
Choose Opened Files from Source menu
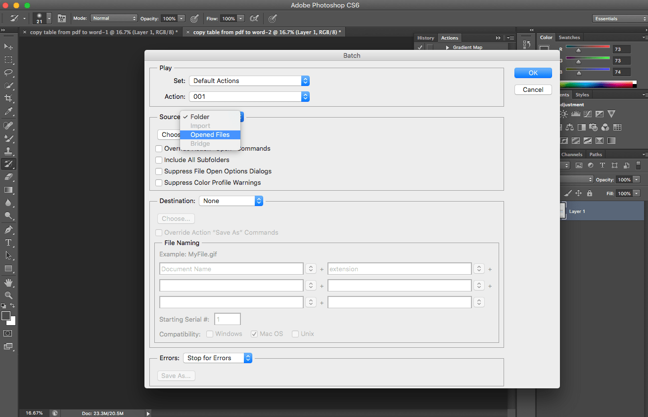pyautogui.click(x=210, y=134)
